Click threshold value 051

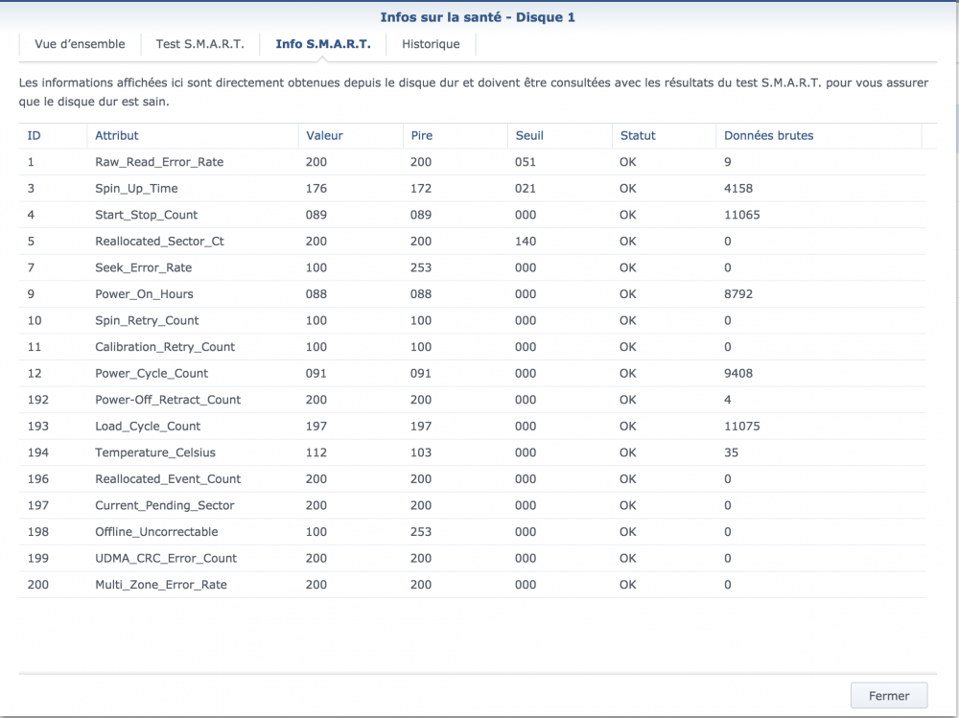click(x=526, y=162)
